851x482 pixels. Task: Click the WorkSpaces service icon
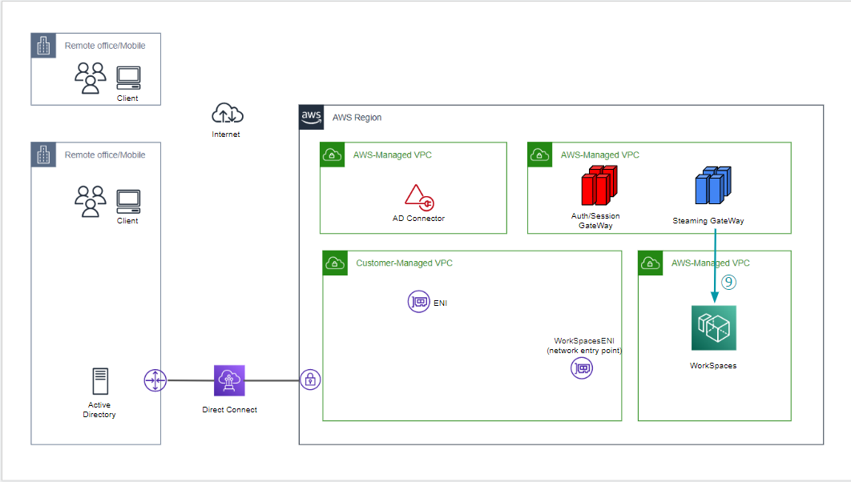pyautogui.click(x=714, y=328)
